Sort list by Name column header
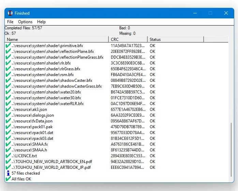 (56, 40)
